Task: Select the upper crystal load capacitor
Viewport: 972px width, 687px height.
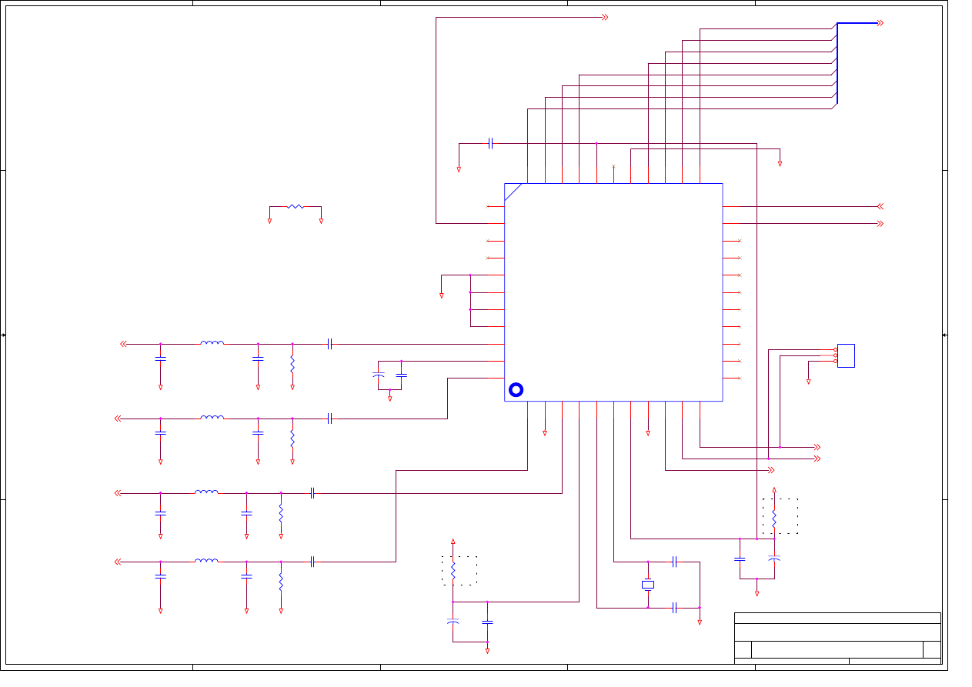Action: tap(674, 562)
